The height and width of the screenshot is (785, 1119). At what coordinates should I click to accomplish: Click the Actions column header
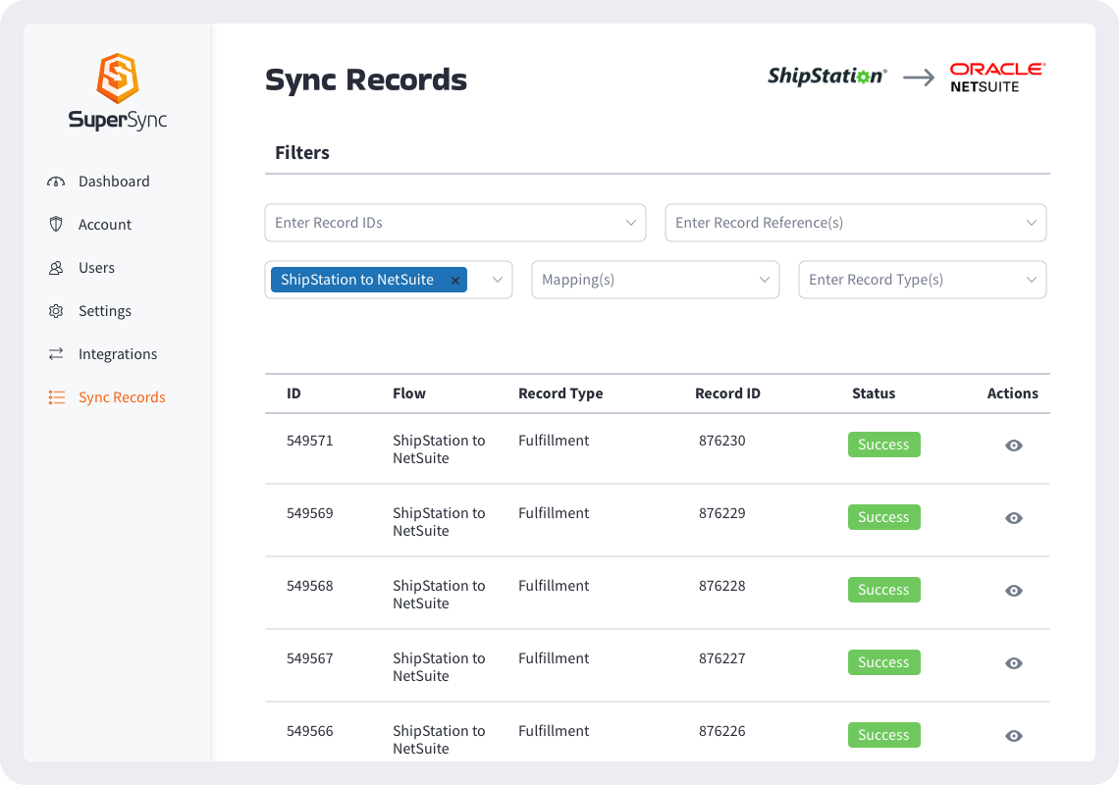pyautogui.click(x=1012, y=393)
